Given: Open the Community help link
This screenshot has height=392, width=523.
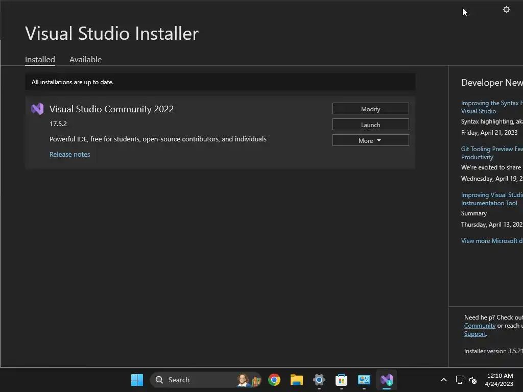Looking at the screenshot, I should click(x=480, y=326).
